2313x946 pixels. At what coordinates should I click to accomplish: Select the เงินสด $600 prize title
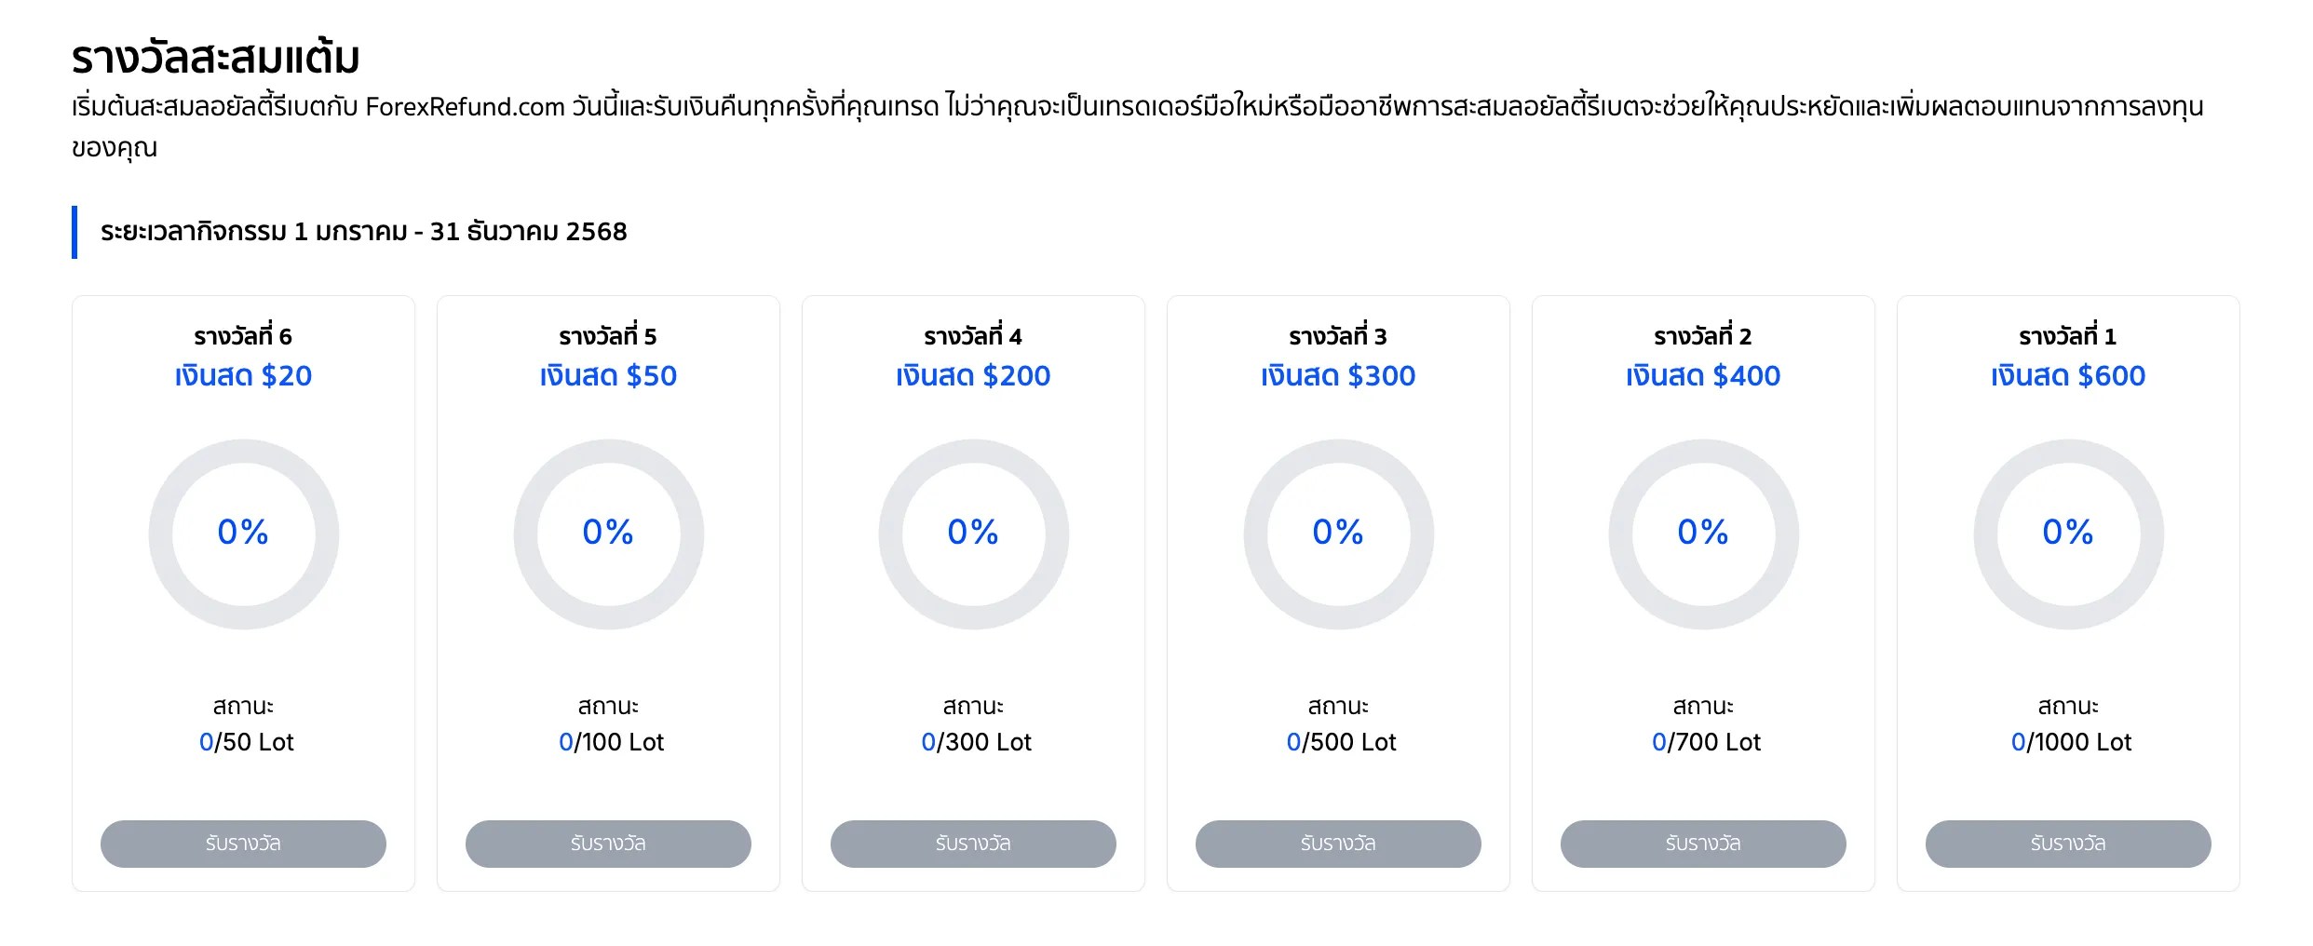(2068, 375)
